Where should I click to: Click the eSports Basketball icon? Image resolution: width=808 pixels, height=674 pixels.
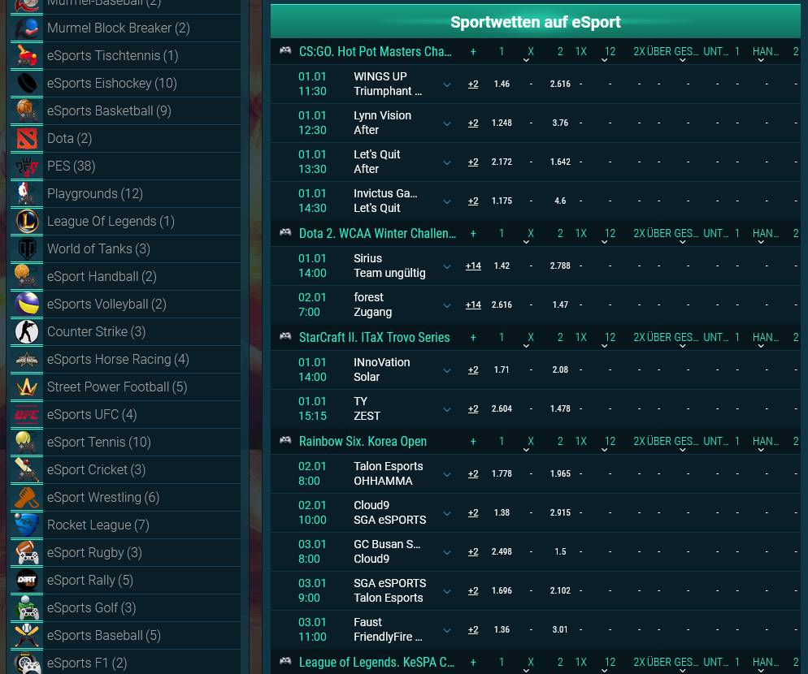pyautogui.click(x=27, y=110)
